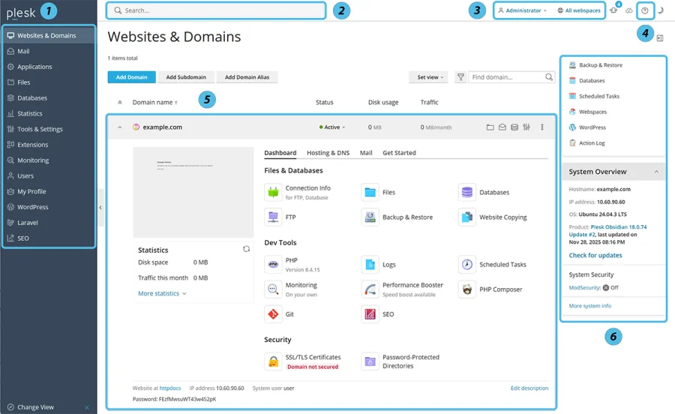675x414 pixels.
Task: Refresh the Statistics usage icon
Action: coord(246,249)
